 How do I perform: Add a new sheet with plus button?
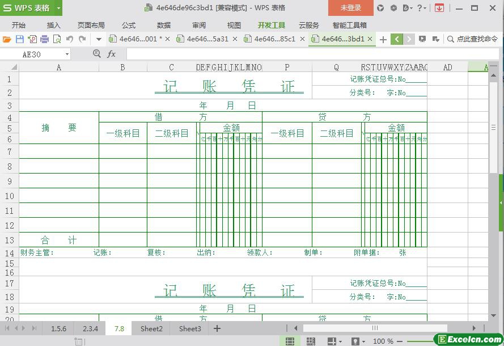[x=217, y=328]
